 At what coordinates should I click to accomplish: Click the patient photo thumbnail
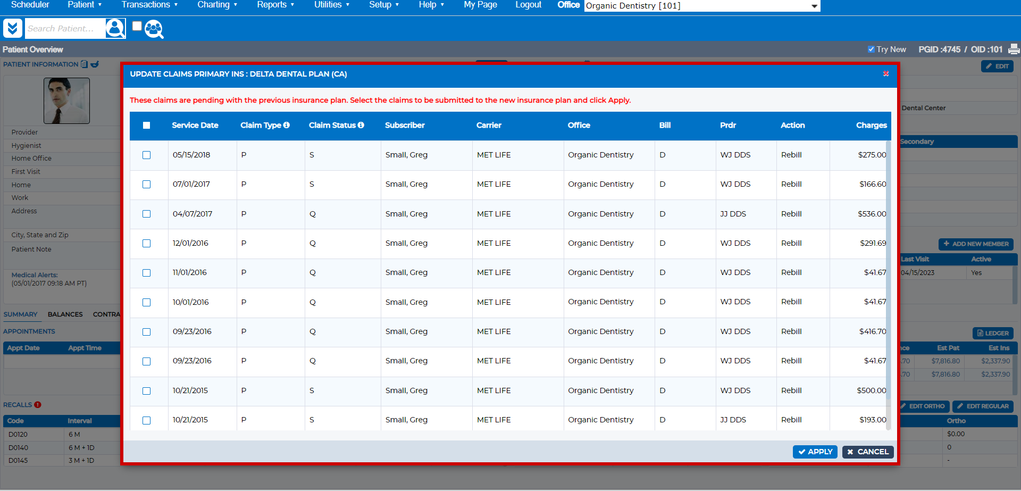pyautogui.click(x=66, y=101)
